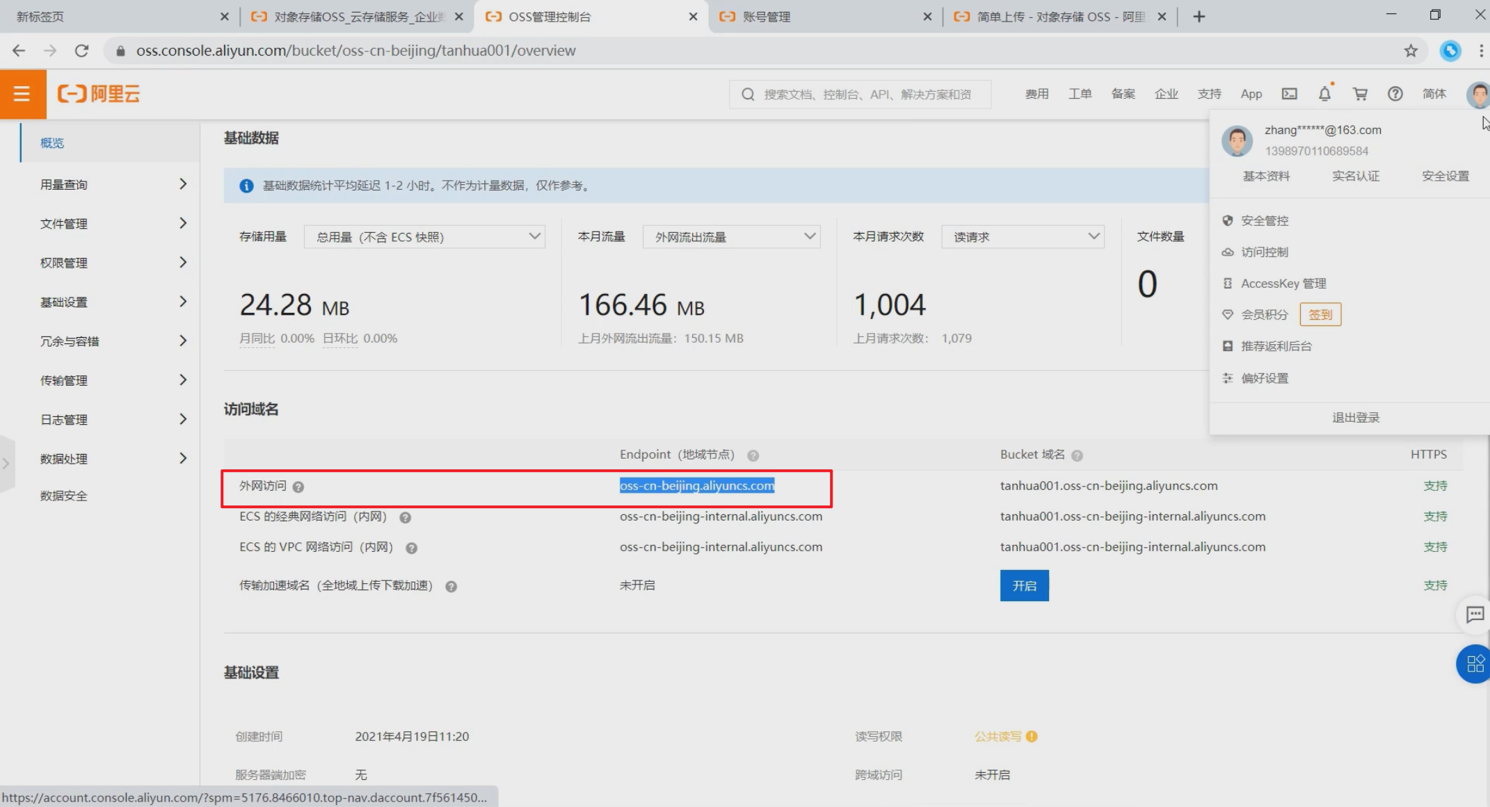Open the 外网流出流量 dropdown
This screenshot has width=1490, height=807.
pyautogui.click(x=732, y=237)
